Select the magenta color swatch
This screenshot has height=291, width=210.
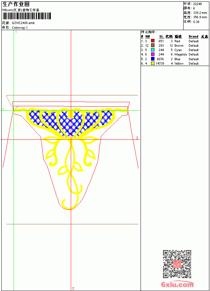(152, 54)
